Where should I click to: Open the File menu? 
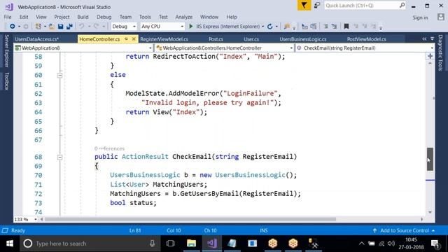coord(8,17)
